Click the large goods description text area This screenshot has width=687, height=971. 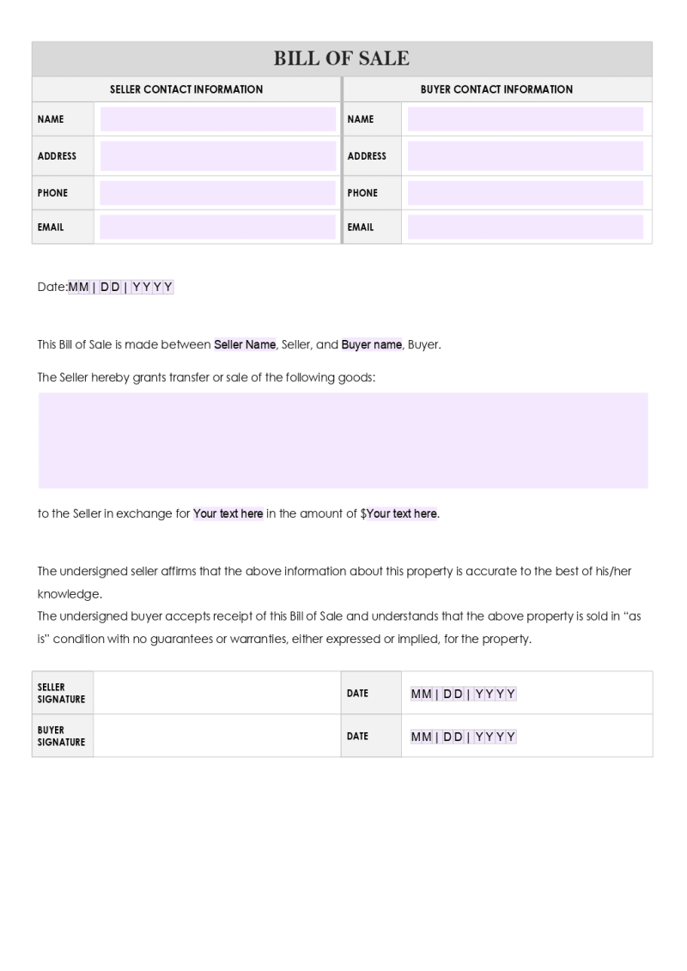pos(343,440)
